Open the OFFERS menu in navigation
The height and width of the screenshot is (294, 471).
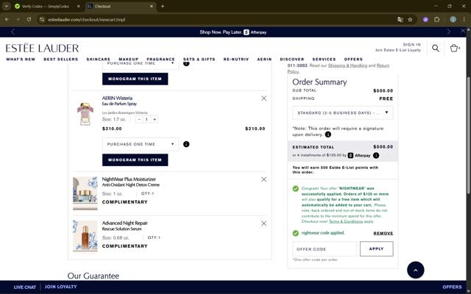(353, 59)
